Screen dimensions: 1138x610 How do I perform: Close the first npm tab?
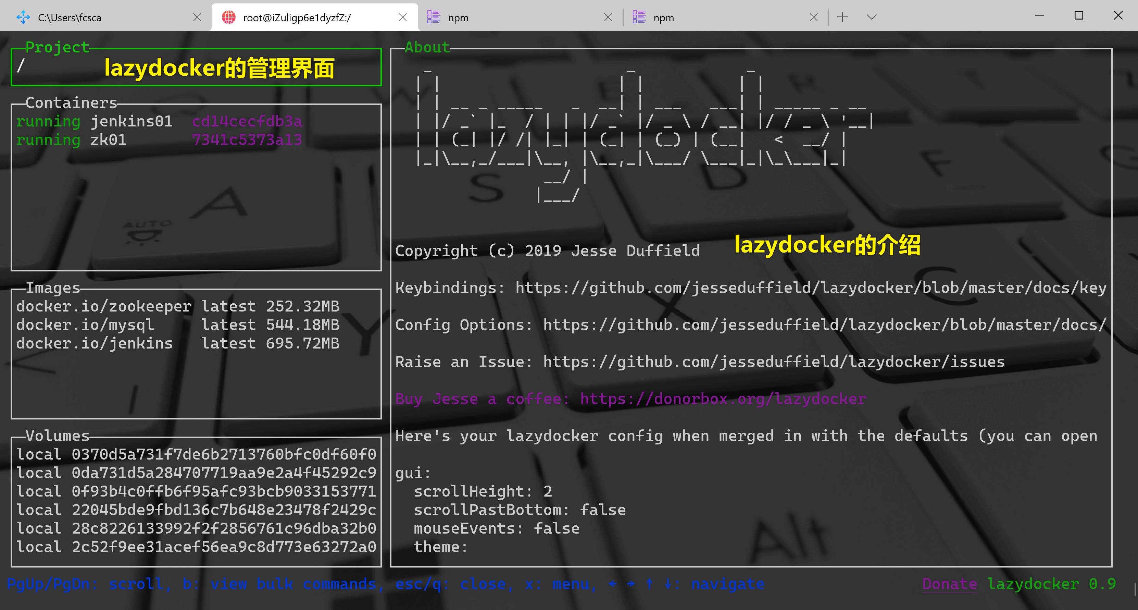coord(608,17)
